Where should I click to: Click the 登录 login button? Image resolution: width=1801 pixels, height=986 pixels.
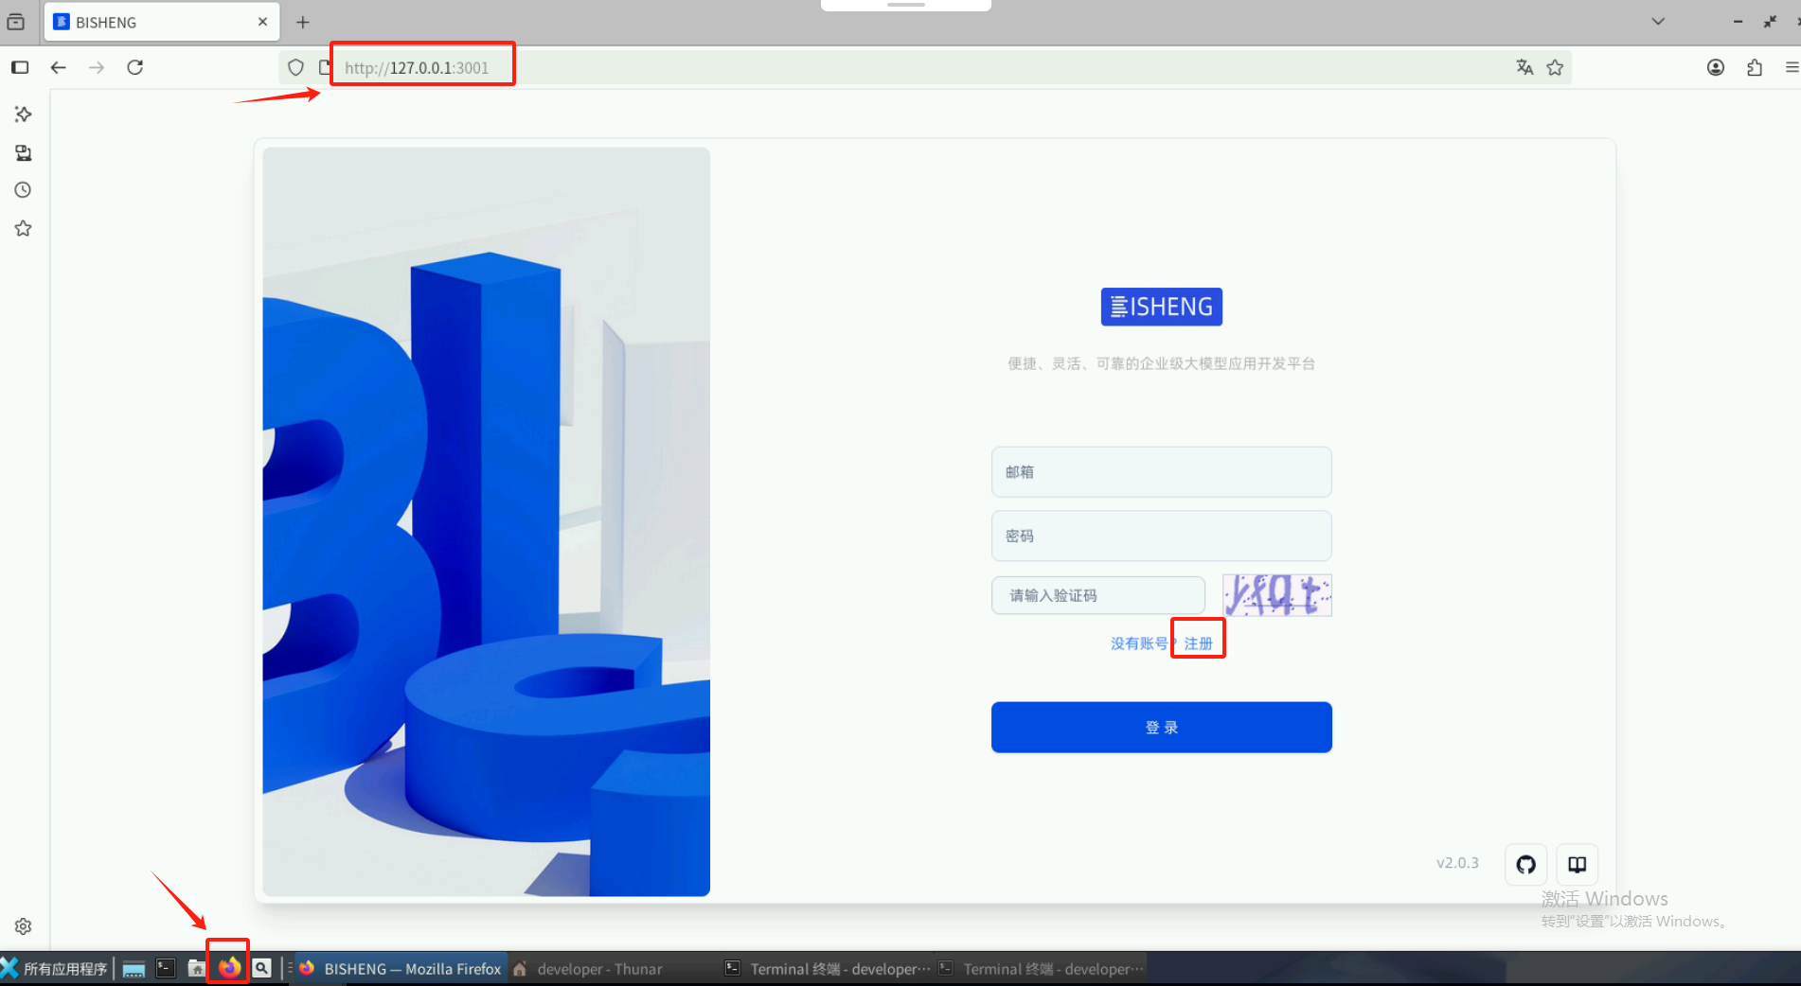pos(1162,728)
